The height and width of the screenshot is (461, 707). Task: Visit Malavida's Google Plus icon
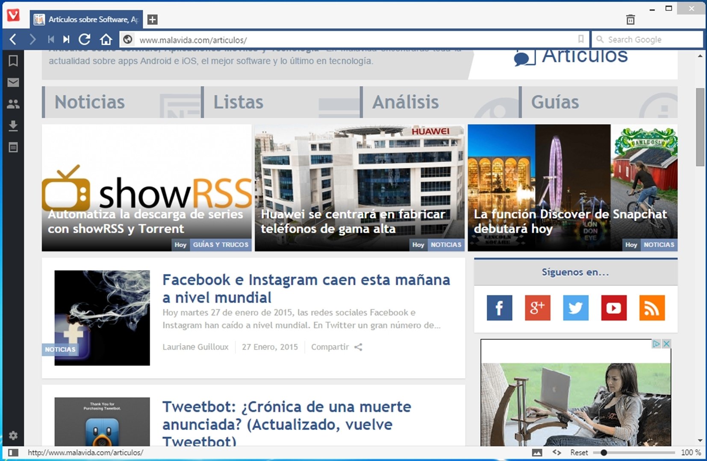point(537,308)
